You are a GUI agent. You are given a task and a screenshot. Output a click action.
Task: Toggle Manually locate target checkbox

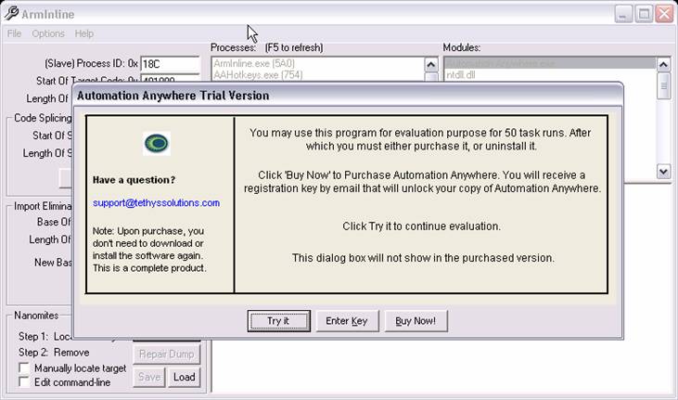click(24, 368)
